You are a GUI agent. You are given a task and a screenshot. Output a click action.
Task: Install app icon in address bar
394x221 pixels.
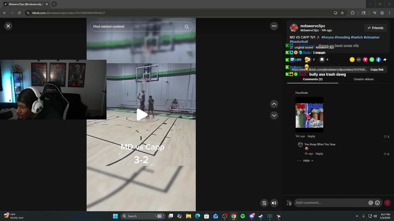(x=336, y=13)
